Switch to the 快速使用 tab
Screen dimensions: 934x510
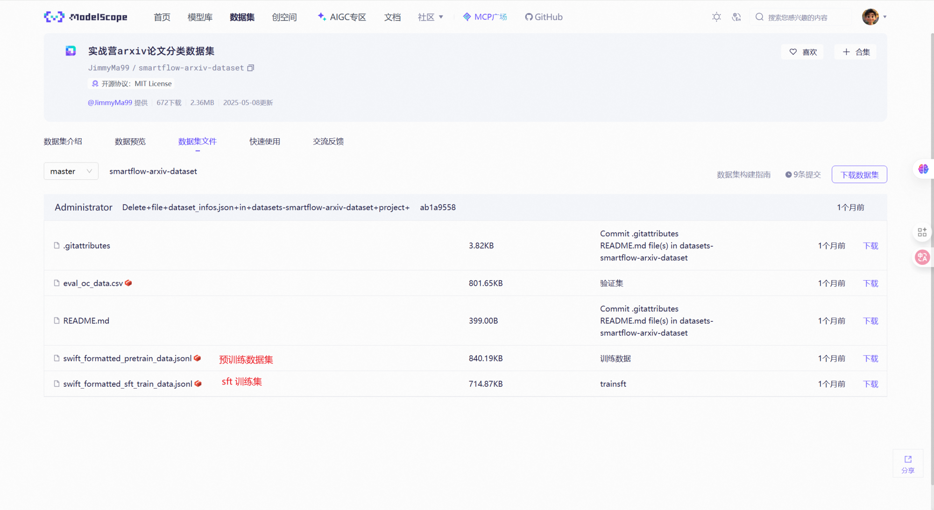coord(265,141)
